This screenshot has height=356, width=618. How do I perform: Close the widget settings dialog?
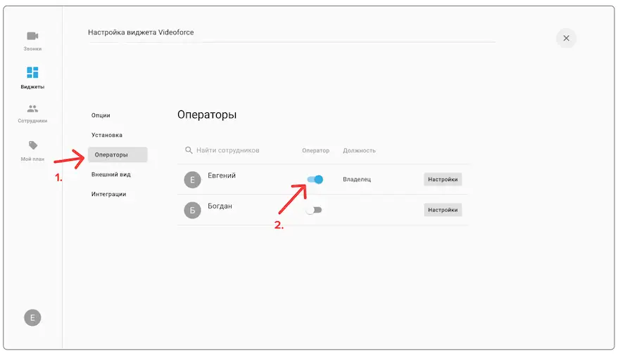(566, 39)
